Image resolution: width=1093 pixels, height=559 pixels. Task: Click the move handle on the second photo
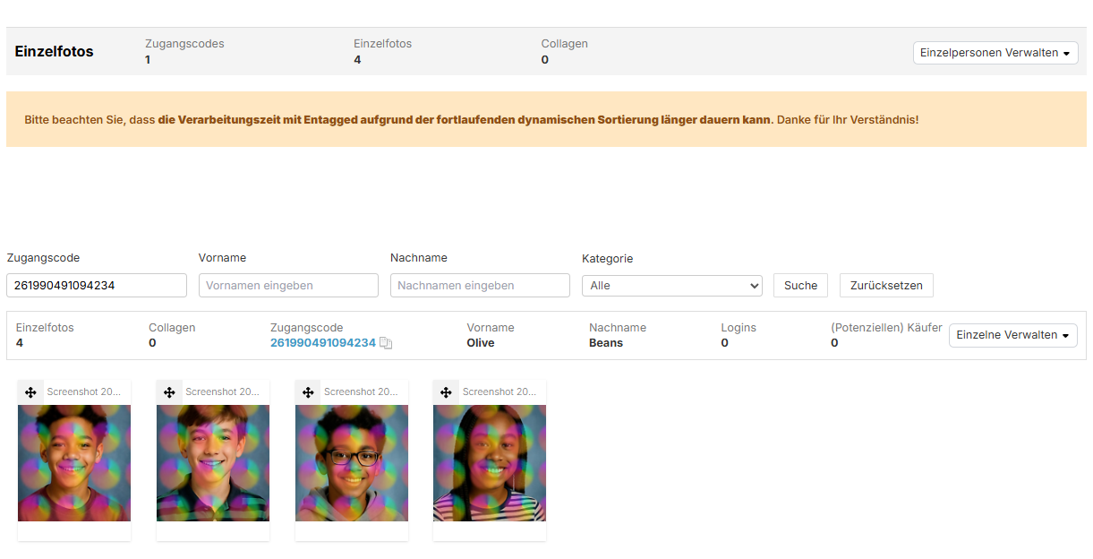click(169, 392)
